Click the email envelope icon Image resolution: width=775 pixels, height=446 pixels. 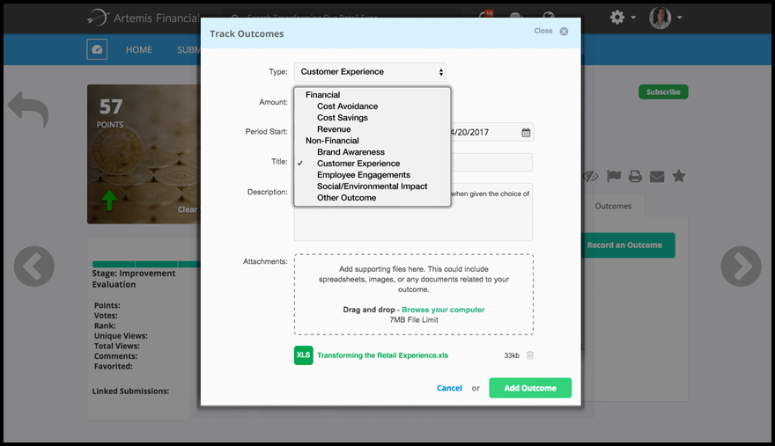657,176
